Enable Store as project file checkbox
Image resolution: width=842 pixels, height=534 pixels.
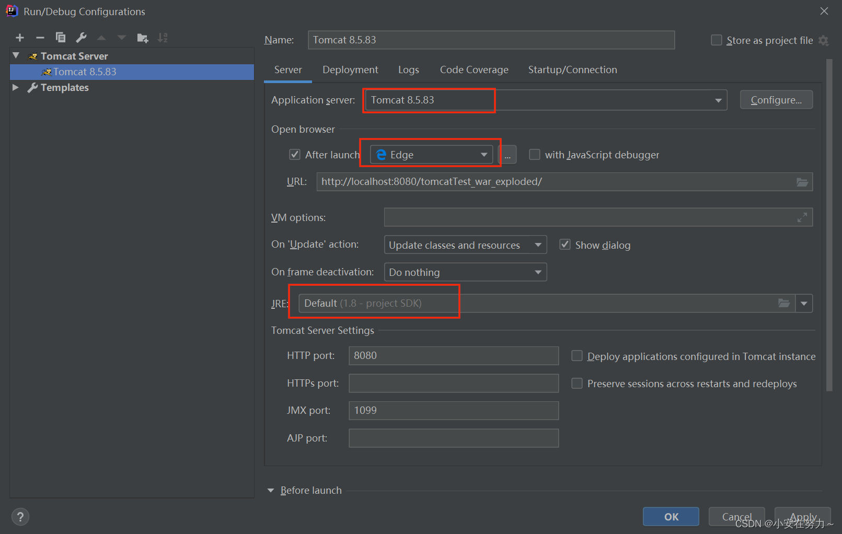(717, 40)
